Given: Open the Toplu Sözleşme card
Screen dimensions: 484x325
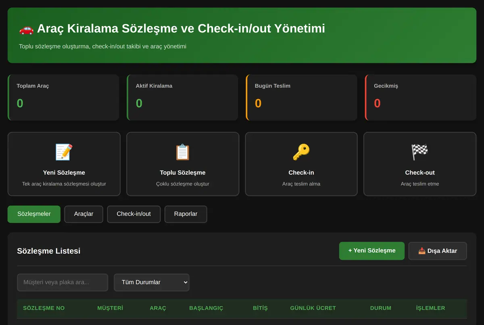Looking at the screenshot, I should click(183, 164).
